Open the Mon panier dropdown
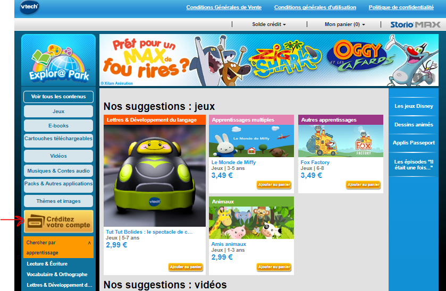The width and height of the screenshot is (446, 291). [x=345, y=24]
